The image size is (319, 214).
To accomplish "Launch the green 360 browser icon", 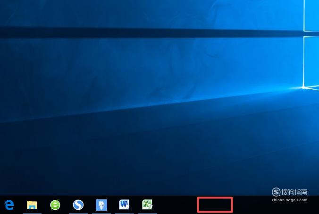I will [x=55, y=205].
